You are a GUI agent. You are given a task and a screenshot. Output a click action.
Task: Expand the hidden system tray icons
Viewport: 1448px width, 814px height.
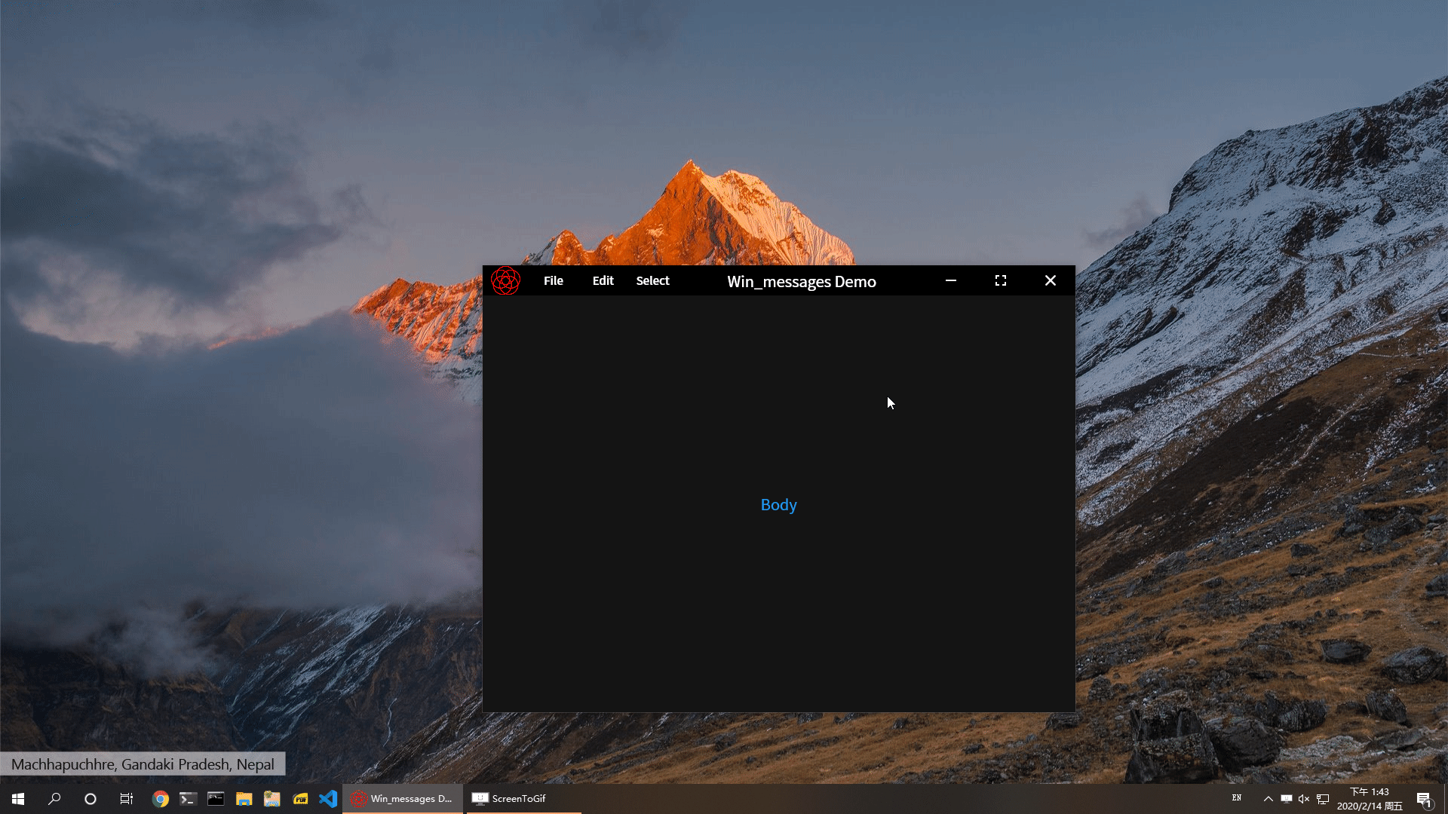[x=1268, y=799]
